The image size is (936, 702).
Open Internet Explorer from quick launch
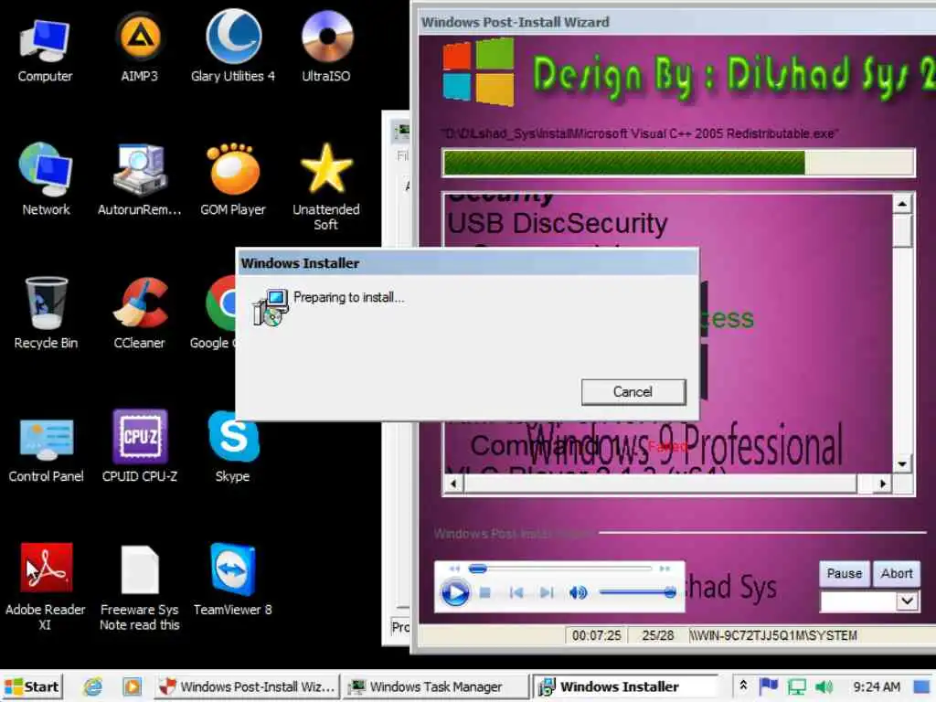coord(92,687)
